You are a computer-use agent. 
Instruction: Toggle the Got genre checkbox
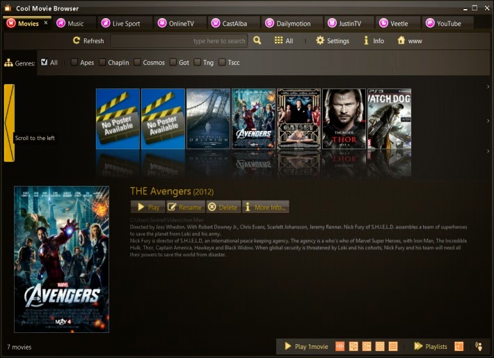coord(173,62)
